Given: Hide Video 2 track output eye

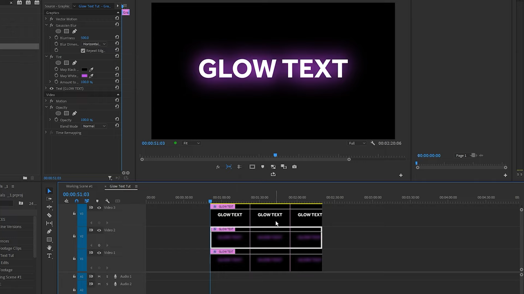Looking at the screenshot, I should click(x=99, y=230).
